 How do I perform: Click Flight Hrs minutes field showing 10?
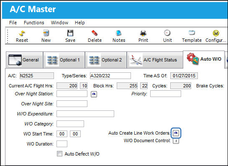click(x=84, y=86)
